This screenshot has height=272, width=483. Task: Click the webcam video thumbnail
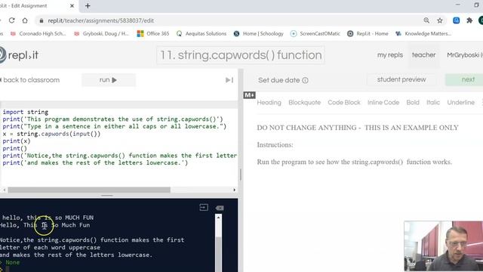444,246
